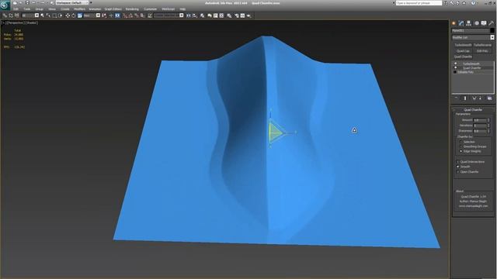Viewport: 497px width, 279px height.
Task: Select Quad Chamfer in the modifier stack
Action: tap(471, 67)
